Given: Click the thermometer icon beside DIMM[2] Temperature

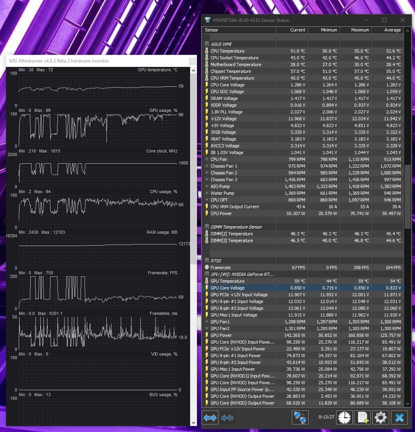Looking at the screenshot, I should pyautogui.click(x=207, y=234).
